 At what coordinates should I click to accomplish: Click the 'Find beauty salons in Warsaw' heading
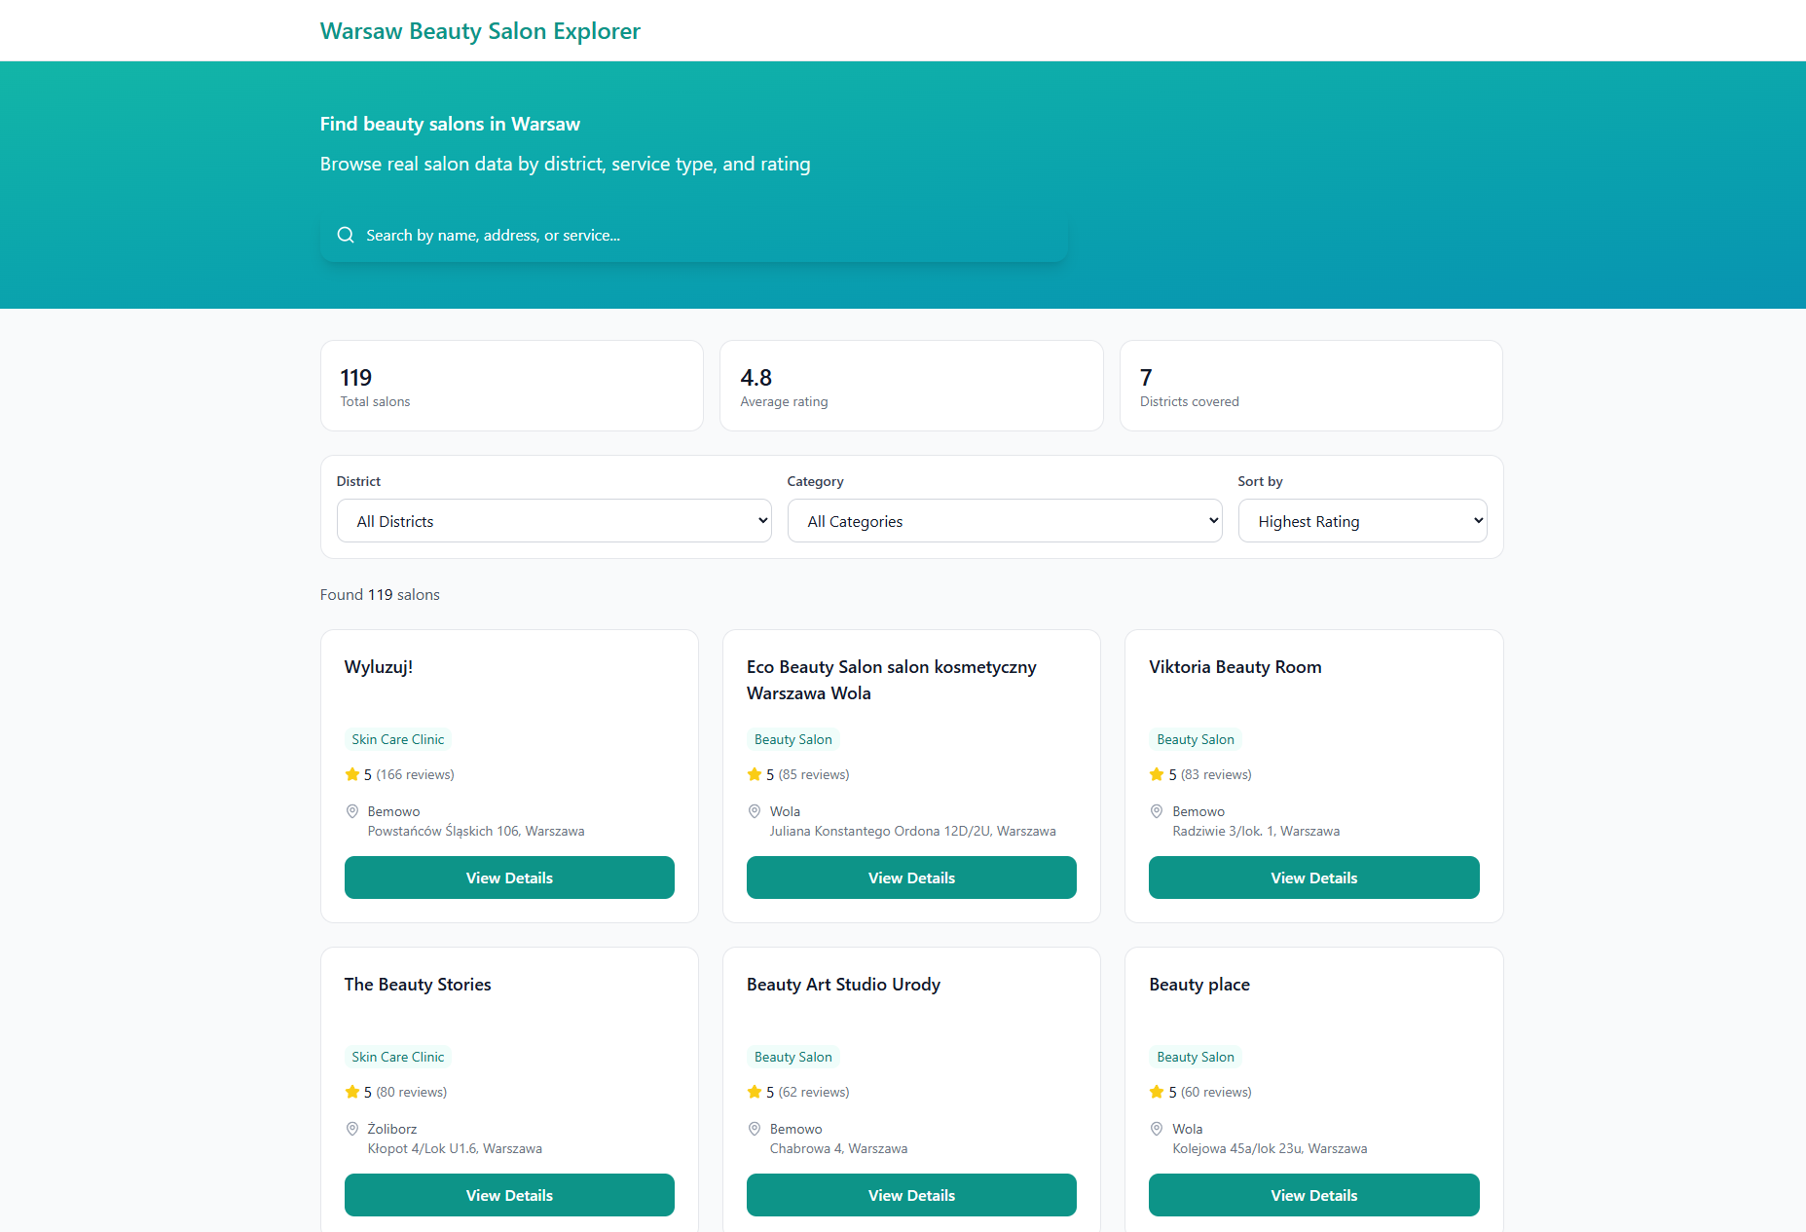click(450, 124)
